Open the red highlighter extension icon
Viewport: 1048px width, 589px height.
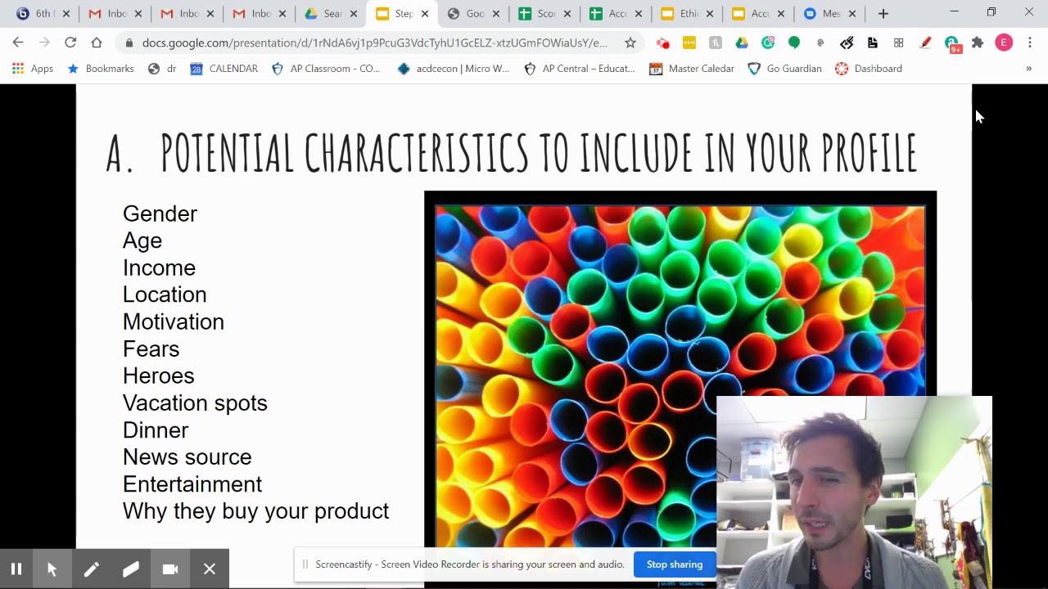point(925,42)
